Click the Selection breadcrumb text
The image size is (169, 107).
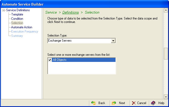(x=92, y=12)
